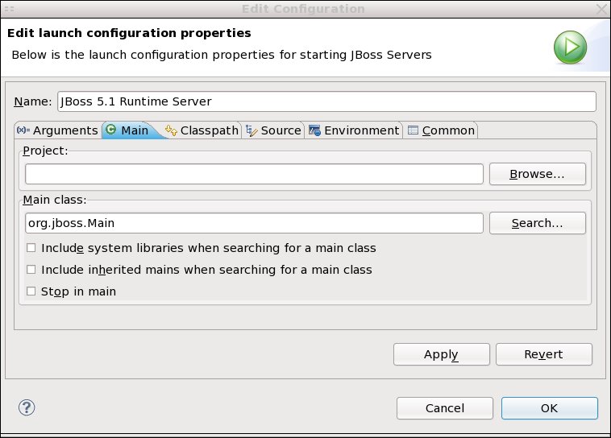The image size is (611, 438).
Task: Click the Main class field org.jboss.Main
Action: (254, 223)
